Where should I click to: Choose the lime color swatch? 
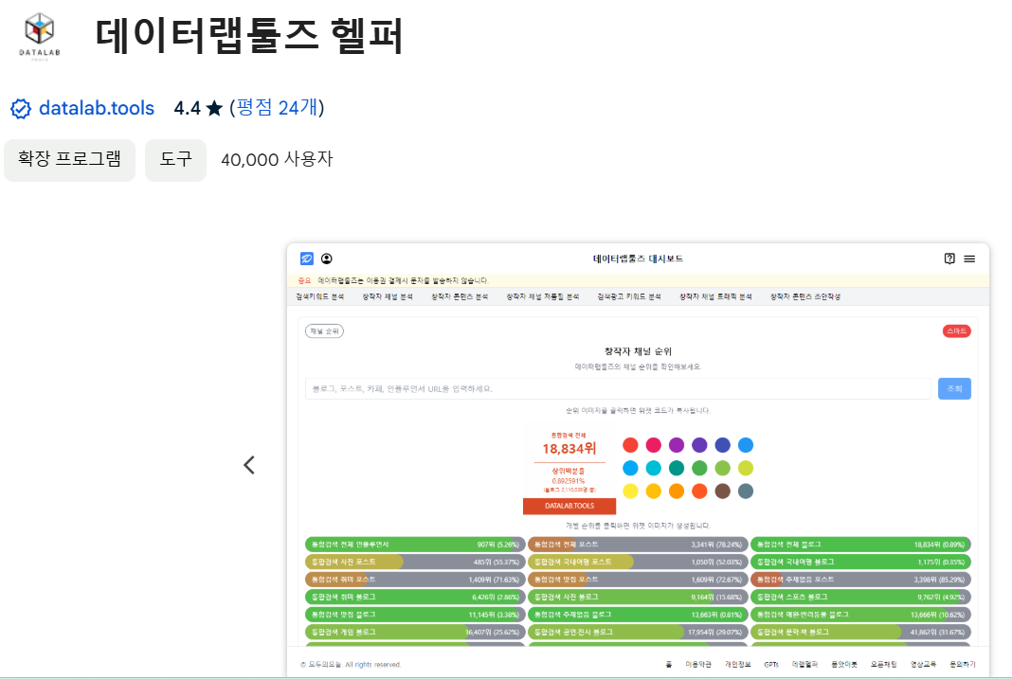(746, 468)
